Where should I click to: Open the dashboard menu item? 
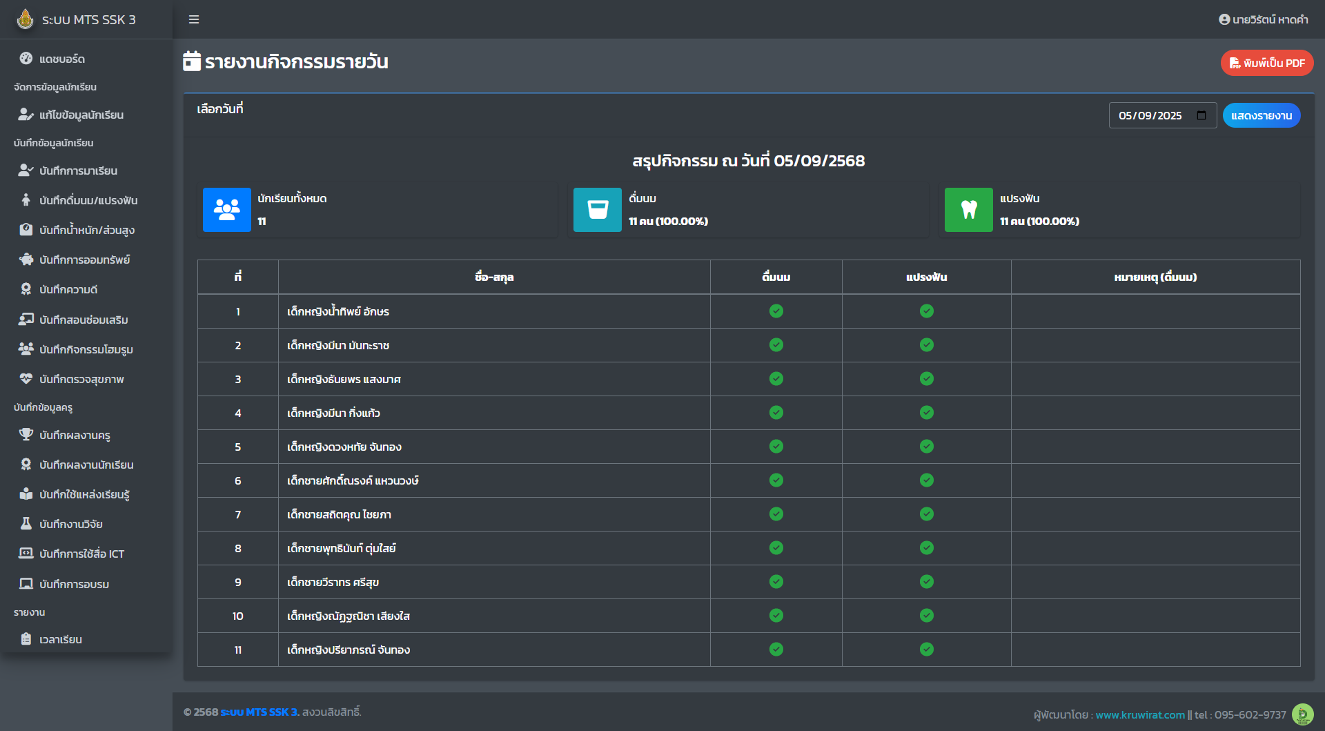pyautogui.click(x=62, y=59)
